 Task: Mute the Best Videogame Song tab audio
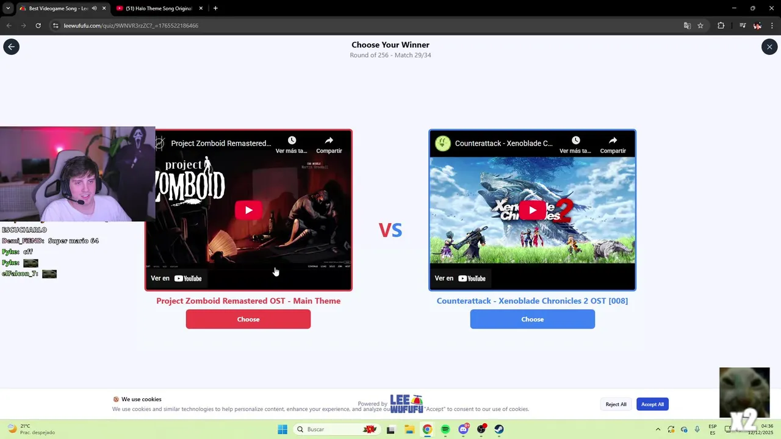pyautogui.click(x=94, y=9)
